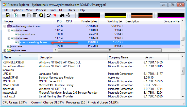
Task: Click the I/O mini graph with magenta line
Action: 171,15
